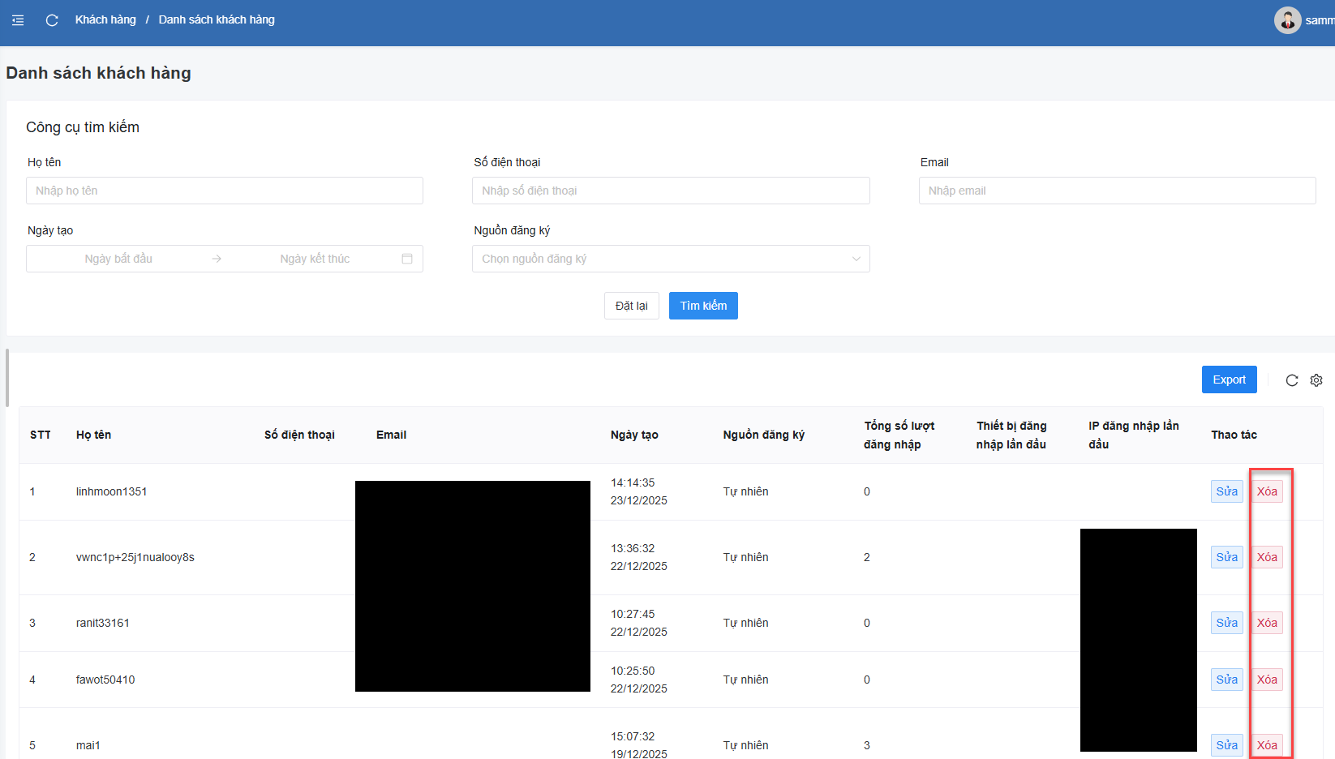
Task: Click Xóa for fawot50410 row
Action: [1267, 680]
